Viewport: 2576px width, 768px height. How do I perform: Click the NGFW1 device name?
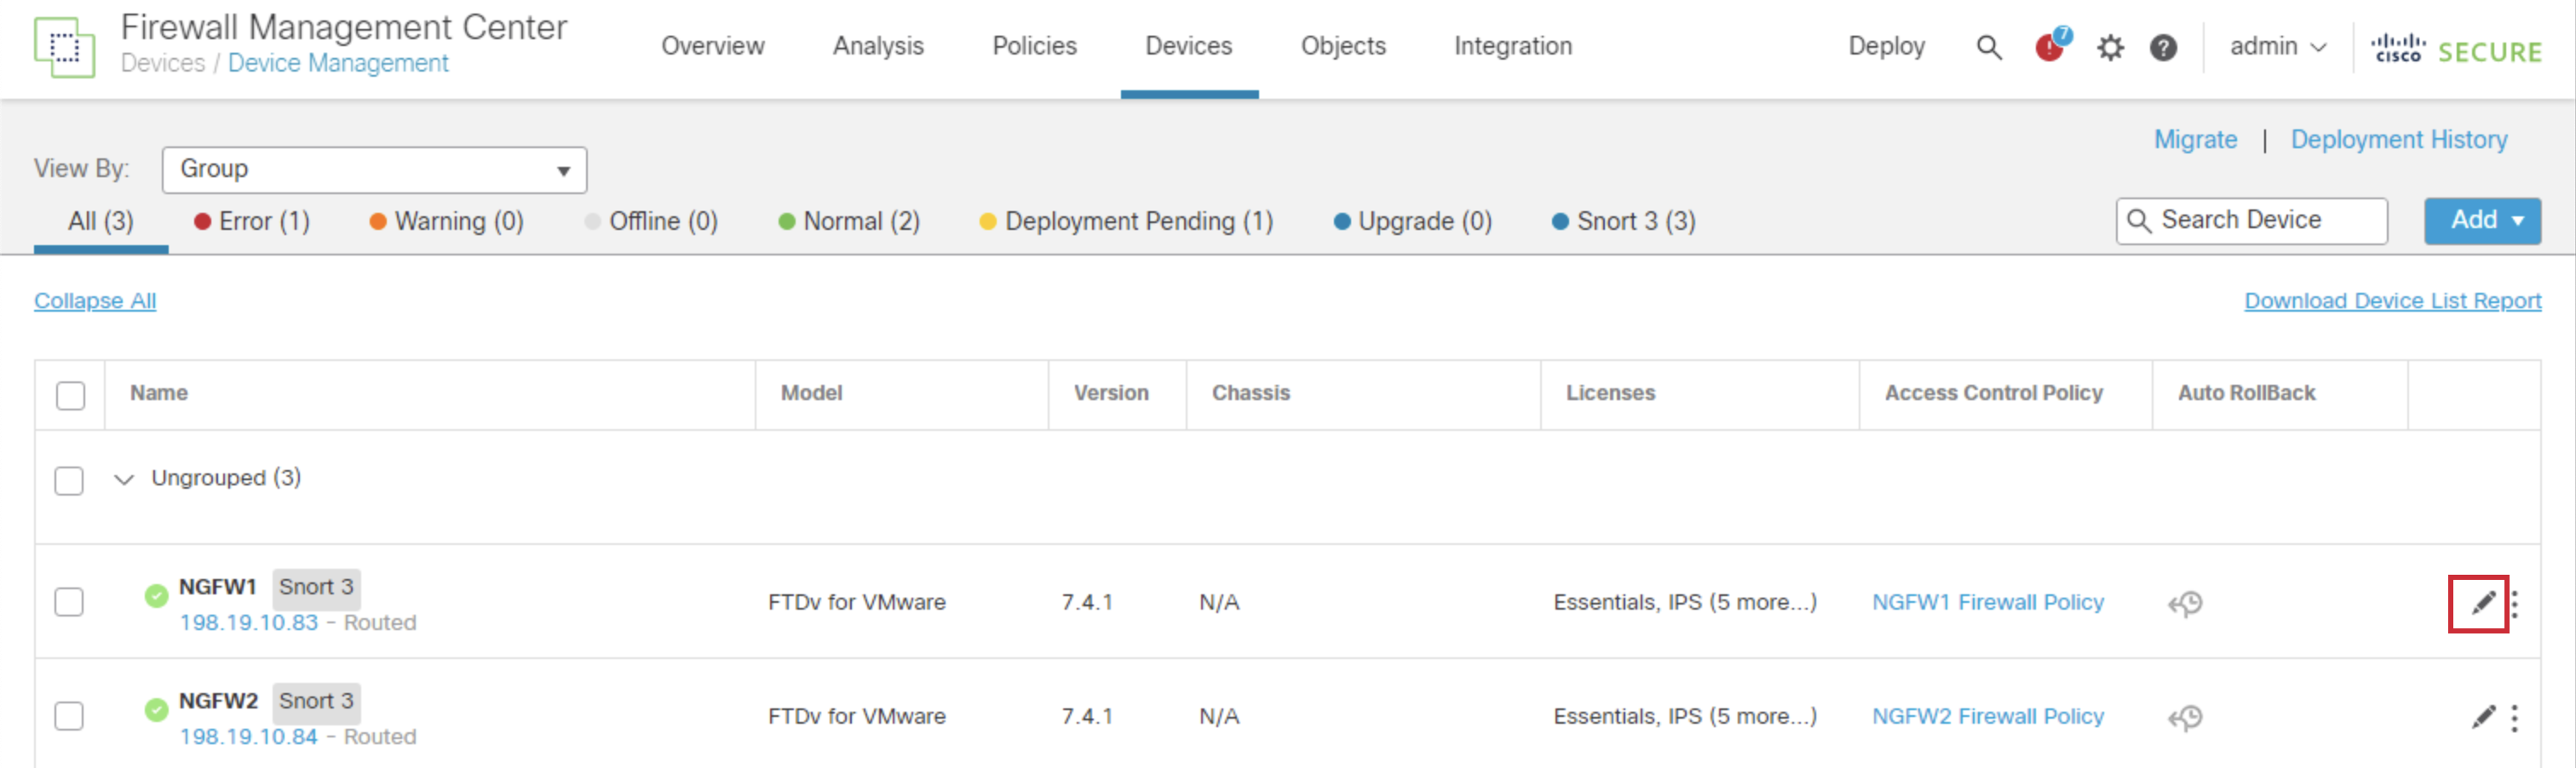tap(218, 587)
